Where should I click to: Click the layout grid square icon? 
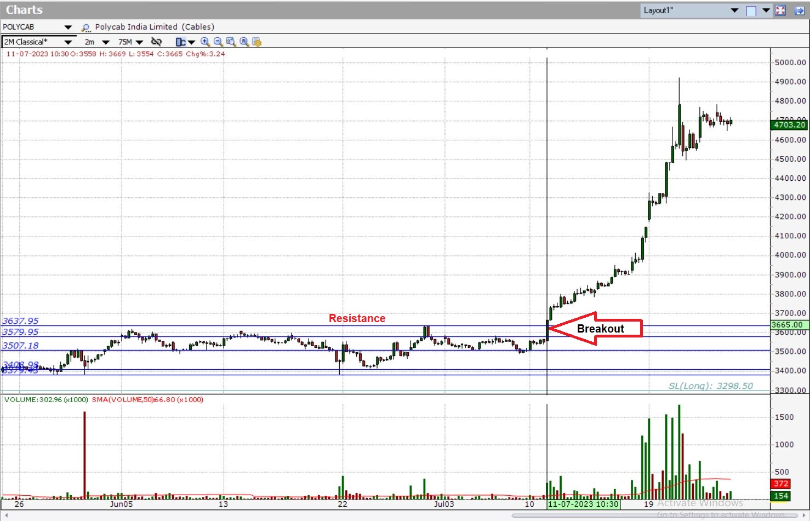751,10
